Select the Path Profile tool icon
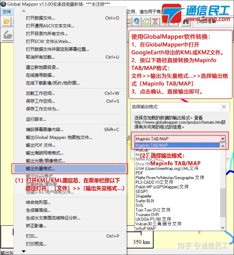 (146, 21)
